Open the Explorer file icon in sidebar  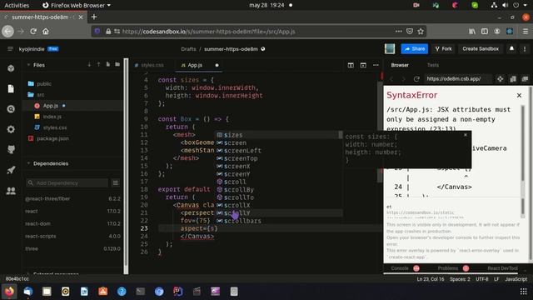click(x=11, y=89)
